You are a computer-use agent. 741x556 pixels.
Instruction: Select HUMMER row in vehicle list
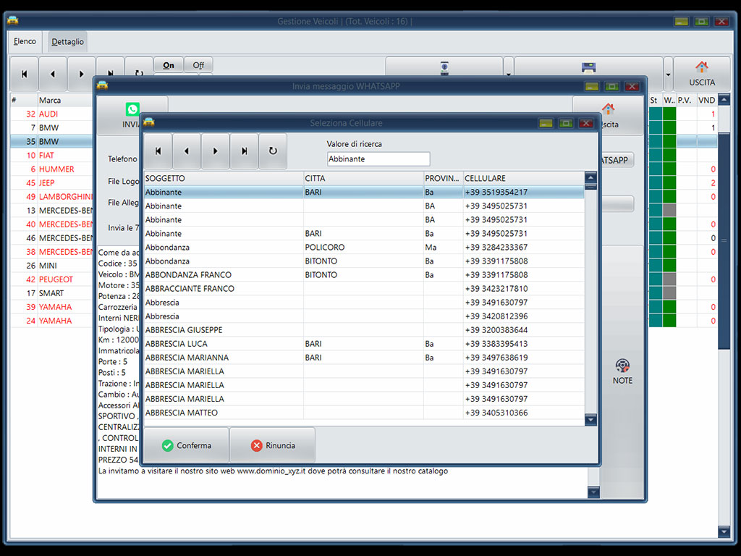pos(51,169)
